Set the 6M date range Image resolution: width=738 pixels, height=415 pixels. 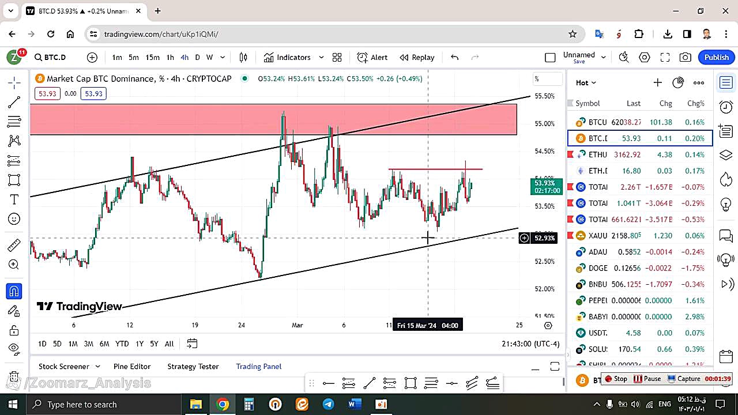[x=104, y=344]
